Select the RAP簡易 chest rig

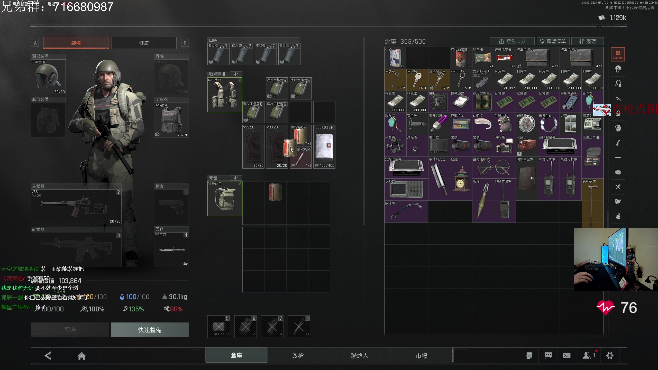tap(225, 95)
